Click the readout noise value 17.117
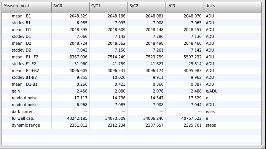The width and height of the screenshot is (266, 149). click(81, 98)
